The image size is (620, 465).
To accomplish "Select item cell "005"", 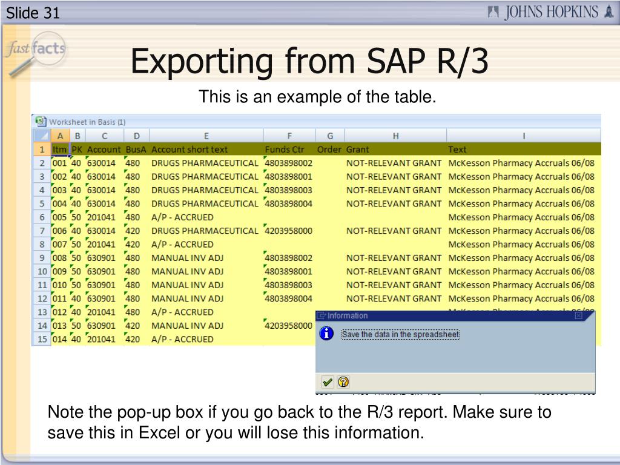I will [60, 217].
